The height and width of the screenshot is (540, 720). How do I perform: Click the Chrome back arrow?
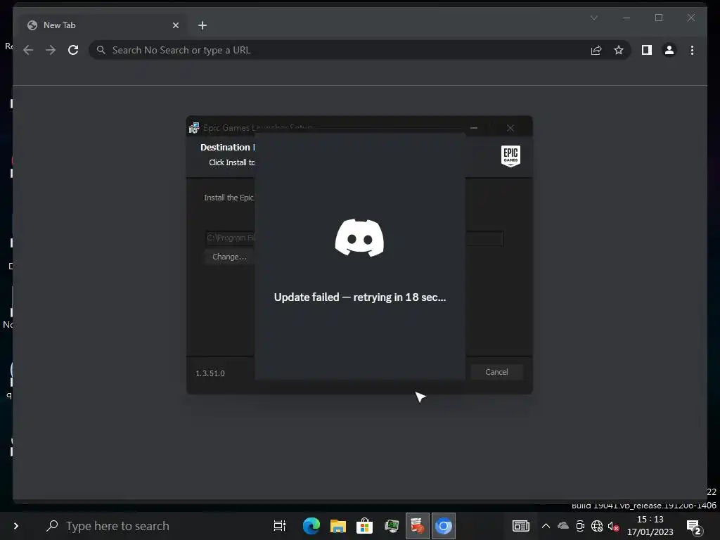tap(28, 50)
